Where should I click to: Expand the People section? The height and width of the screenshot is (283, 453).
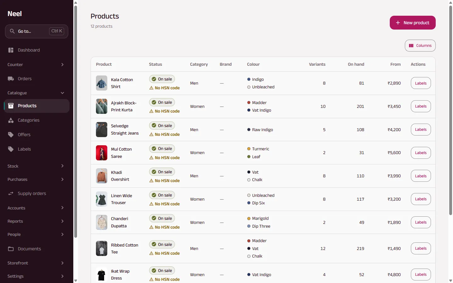(36, 234)
